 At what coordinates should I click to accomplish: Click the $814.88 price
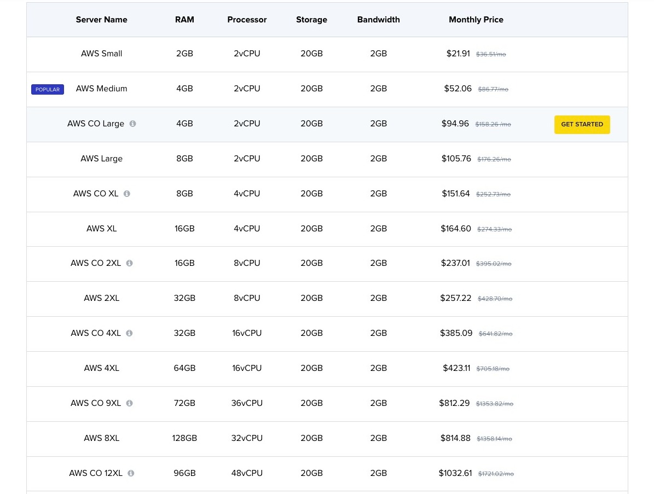click(x=455, y=439)
